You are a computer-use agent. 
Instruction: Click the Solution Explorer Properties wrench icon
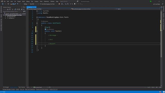pyautogui.click(x=22, y=9)
